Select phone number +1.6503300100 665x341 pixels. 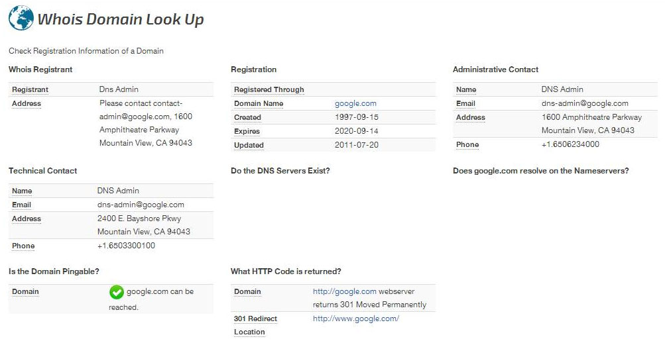coord(126,245)
